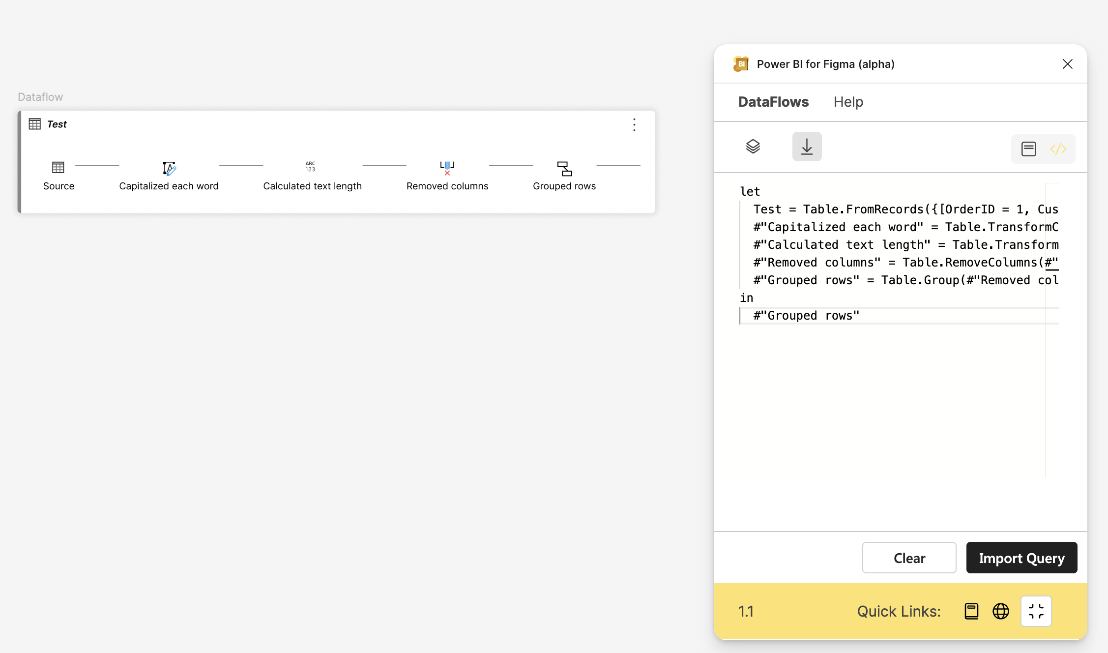
Task: Click the "1.1" version number
Action: coord(746,611)
